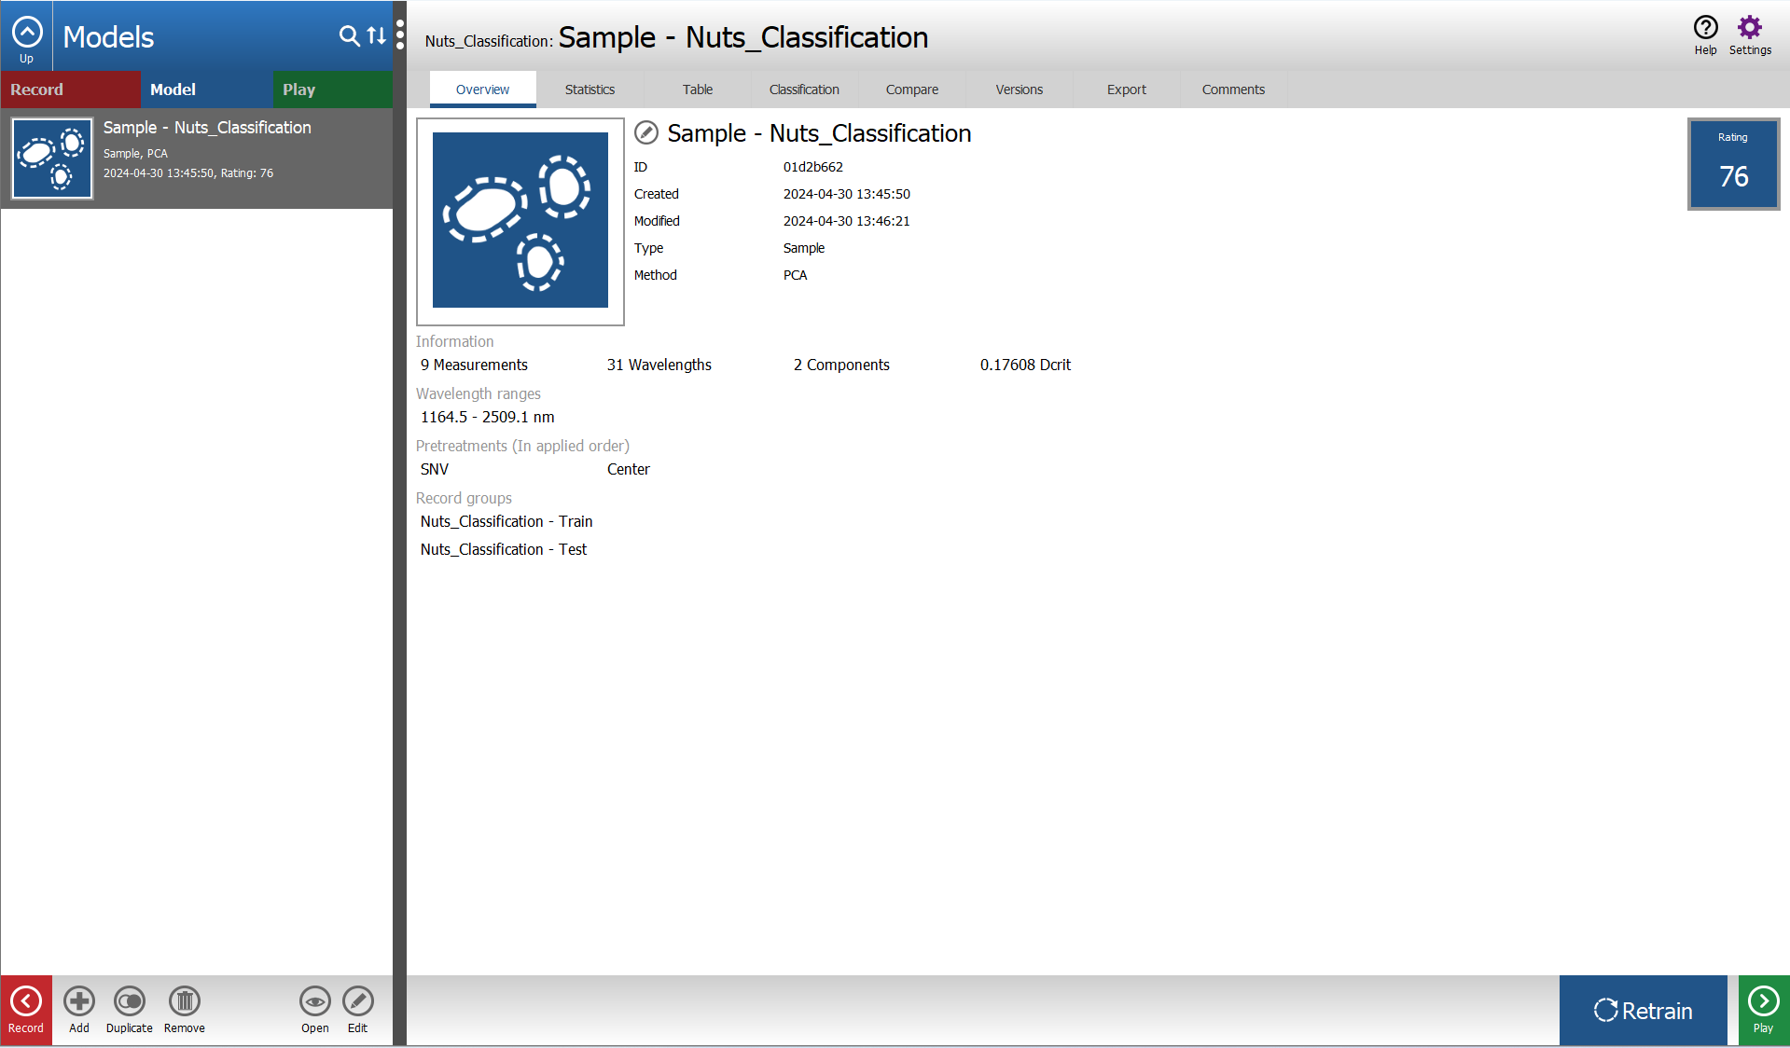Click the Up navigation icon
1790x1048 pixels.
point(26,35)
